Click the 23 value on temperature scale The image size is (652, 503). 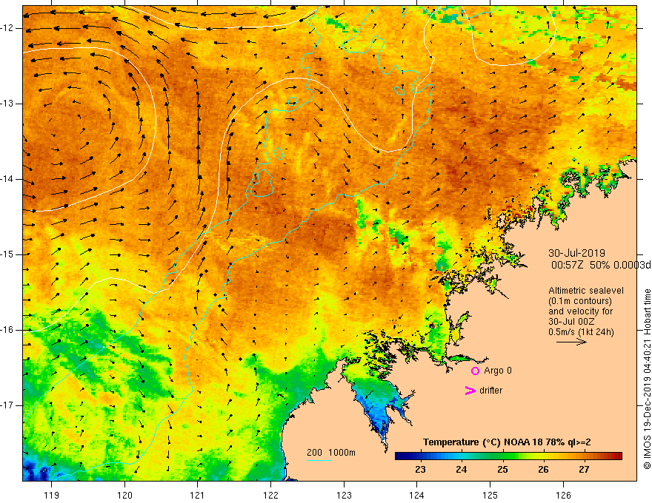(x=420, y=470)
